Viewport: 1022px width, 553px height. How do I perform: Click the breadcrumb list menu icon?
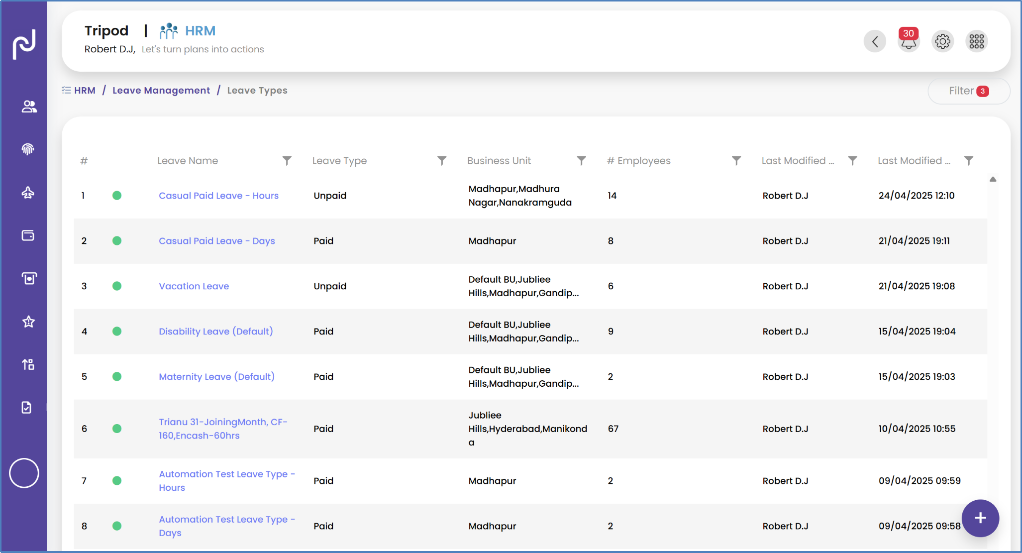tap(66, 90)
